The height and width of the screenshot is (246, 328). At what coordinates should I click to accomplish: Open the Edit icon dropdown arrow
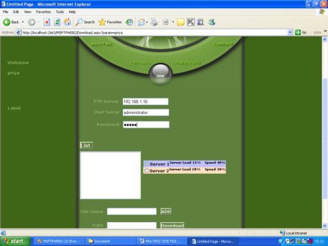pos(173,22)
